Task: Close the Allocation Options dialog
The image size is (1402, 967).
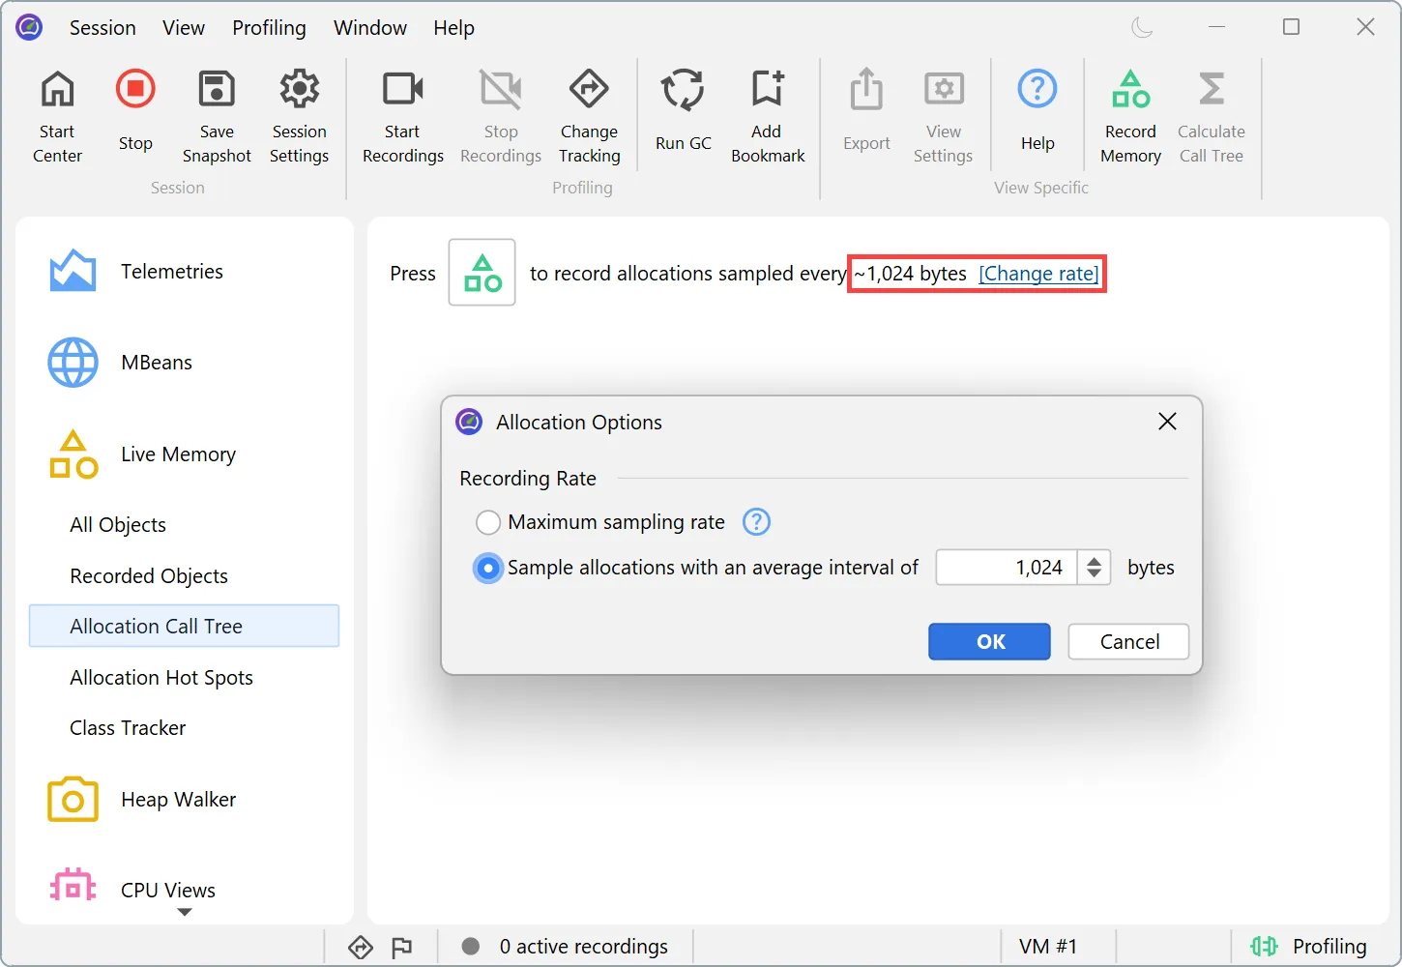Action: 1167,422
